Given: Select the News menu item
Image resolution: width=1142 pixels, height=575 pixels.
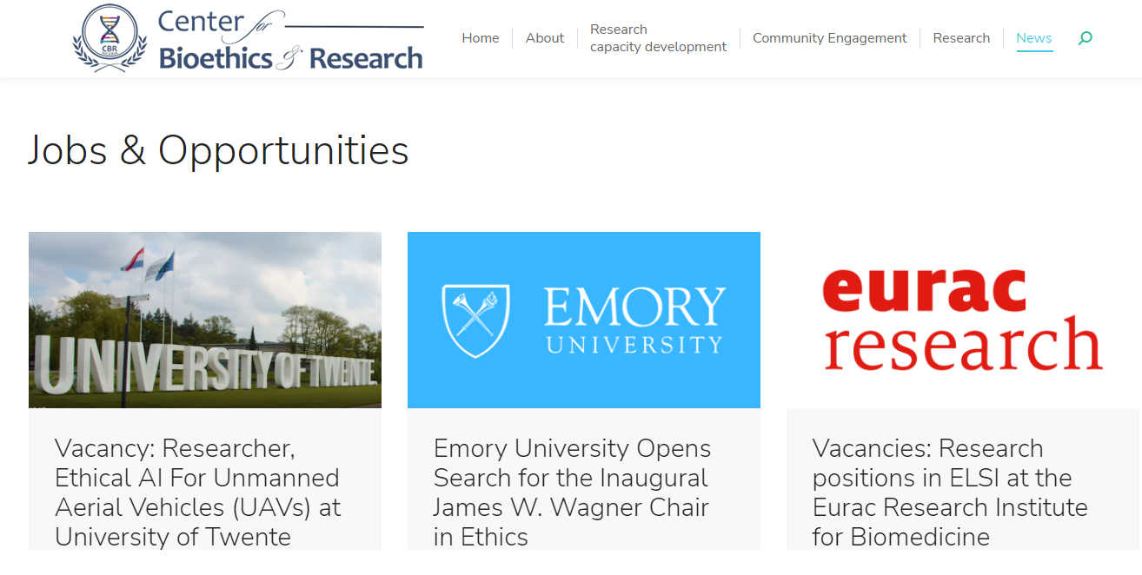Looking at the screenshot, I should coord(1034,38).
